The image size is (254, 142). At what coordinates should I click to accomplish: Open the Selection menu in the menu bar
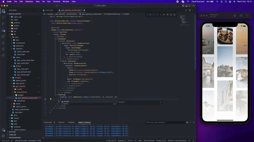(x=29, y=2)
